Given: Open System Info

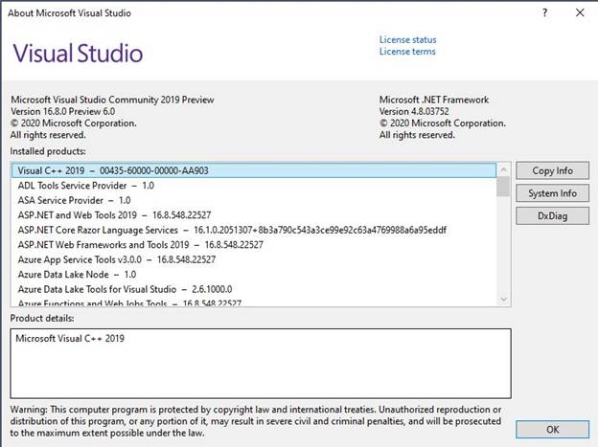Looking at the screenshot, I should pyautogui.click(x=552, y=193).
